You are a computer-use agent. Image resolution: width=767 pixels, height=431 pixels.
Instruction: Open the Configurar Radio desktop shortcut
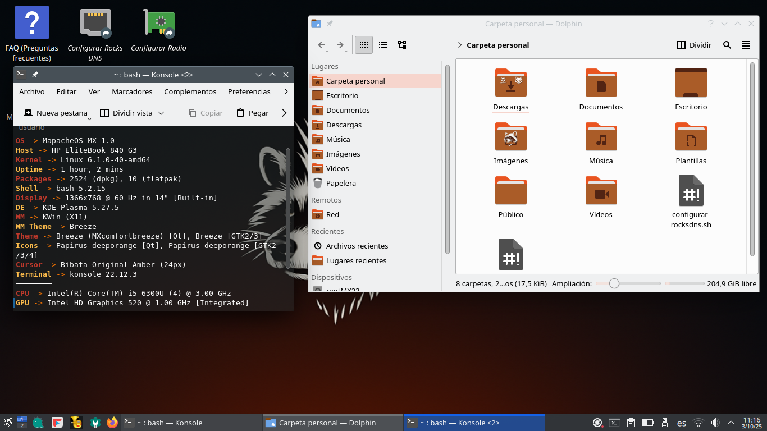pyautogui.click(x=159, y=31)
